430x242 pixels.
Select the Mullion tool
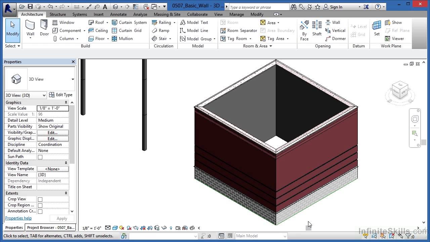click(x=122, y=39)
